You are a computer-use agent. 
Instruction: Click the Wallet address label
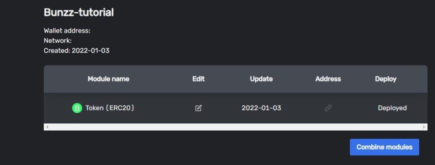[67, 31]
